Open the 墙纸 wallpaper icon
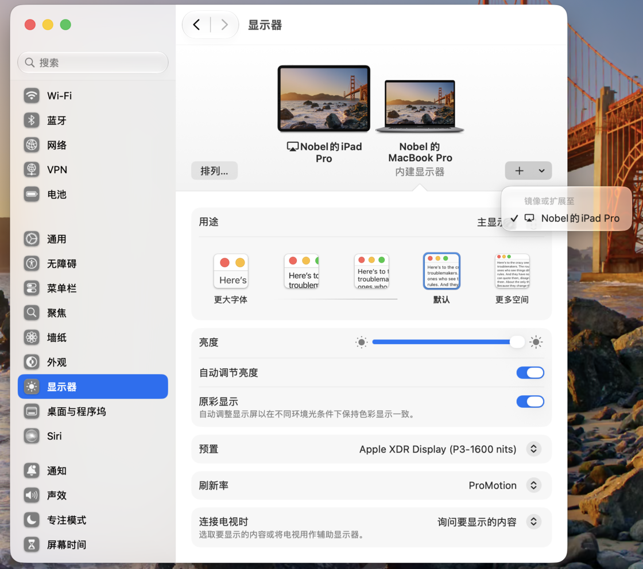643x569 pixels. [x=32, y=337]
